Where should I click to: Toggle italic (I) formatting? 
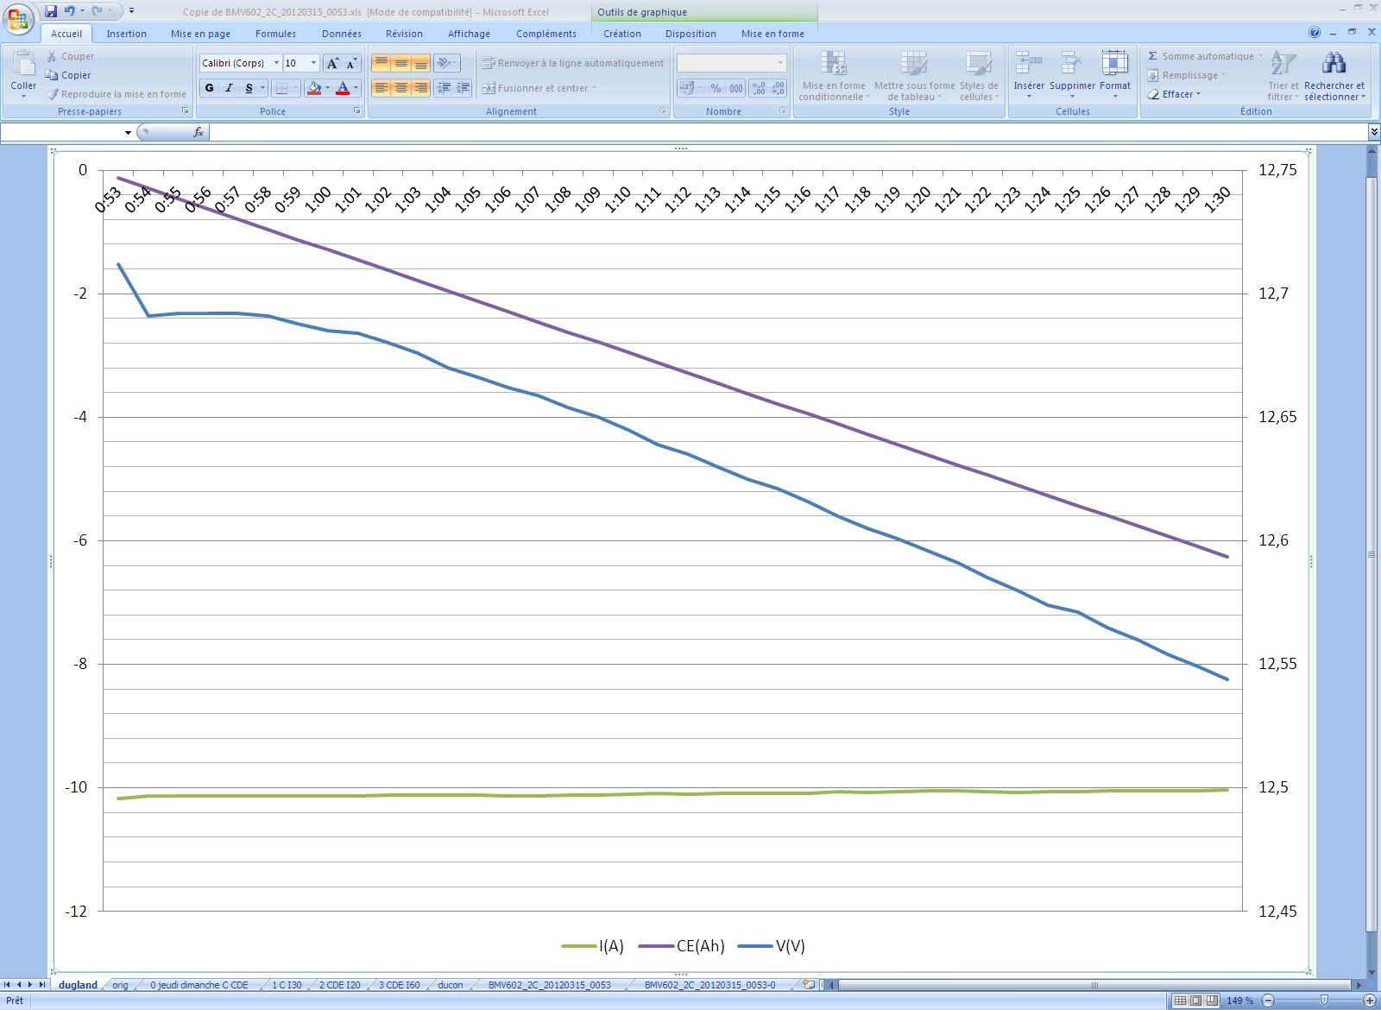(229, 88)
